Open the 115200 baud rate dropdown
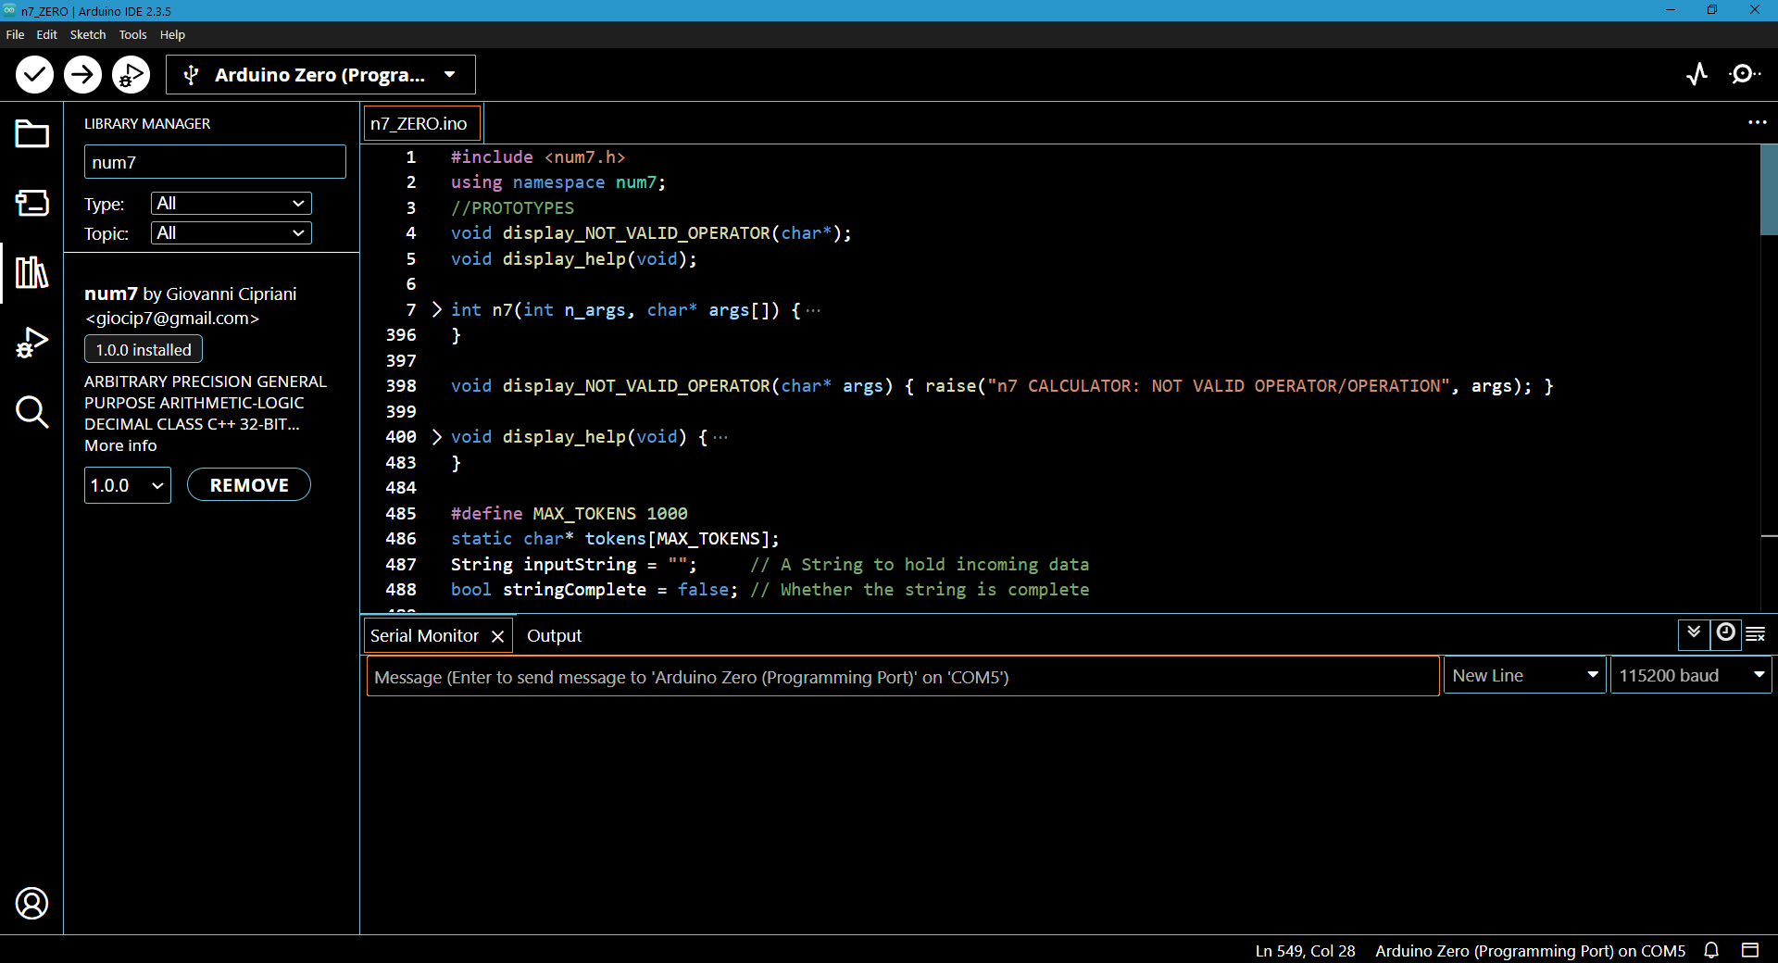This screenshot has width=1778, height=963. point(1691,676)
